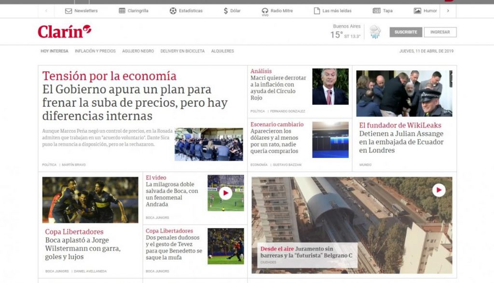Click the Radio Mitre headphones icon
494x283 pixels.
(265, 11)
